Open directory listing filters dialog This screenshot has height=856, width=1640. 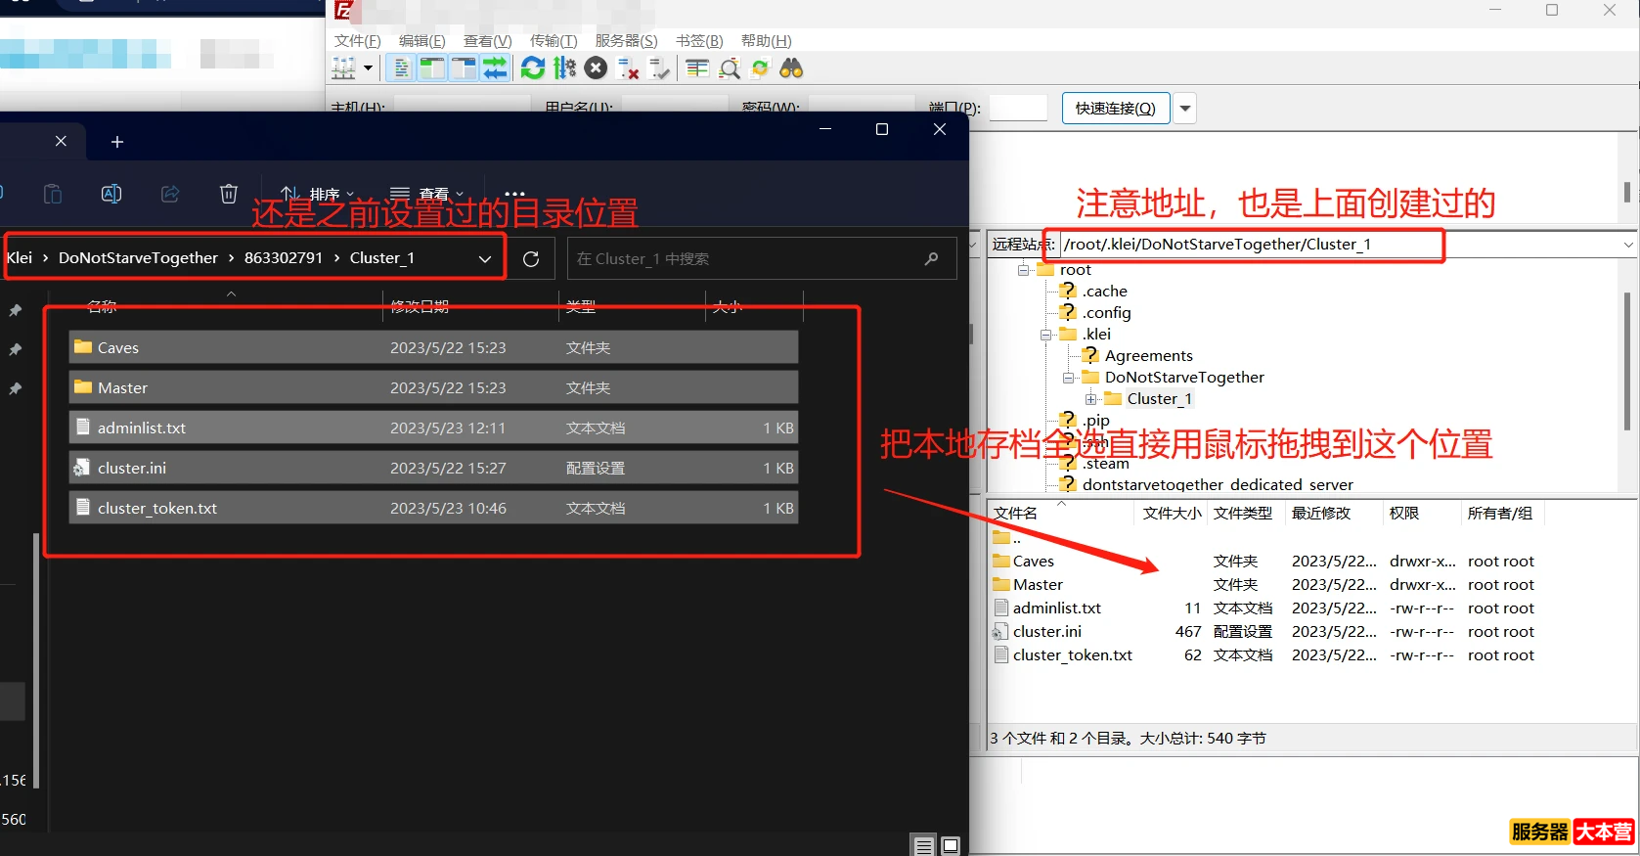coord(697,68)
